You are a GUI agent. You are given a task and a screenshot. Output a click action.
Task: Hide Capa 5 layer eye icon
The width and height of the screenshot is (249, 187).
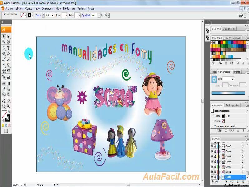click(212, 157)
